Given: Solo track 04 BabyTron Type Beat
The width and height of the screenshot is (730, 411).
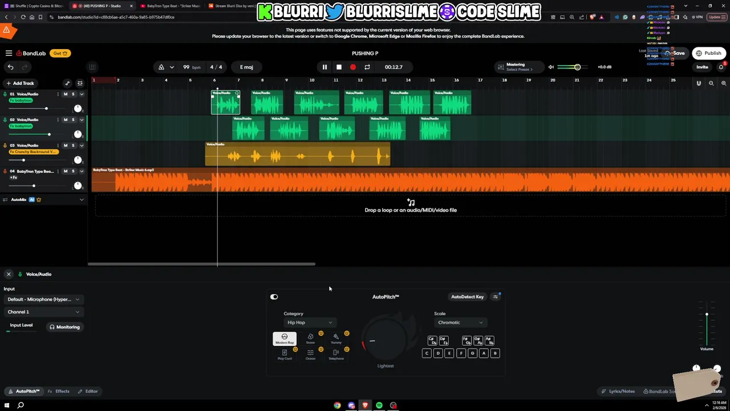Looking at the screenshot, I should pos(73,171).
